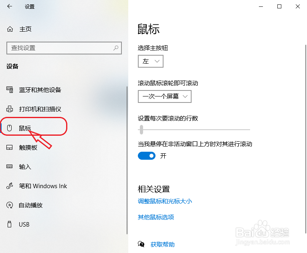
Task: Click the 触摸板 touchpad icon
Action: [x=9, y=147]
